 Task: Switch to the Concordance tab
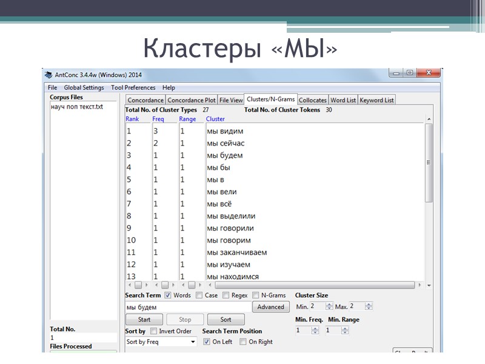pos(145,99)
